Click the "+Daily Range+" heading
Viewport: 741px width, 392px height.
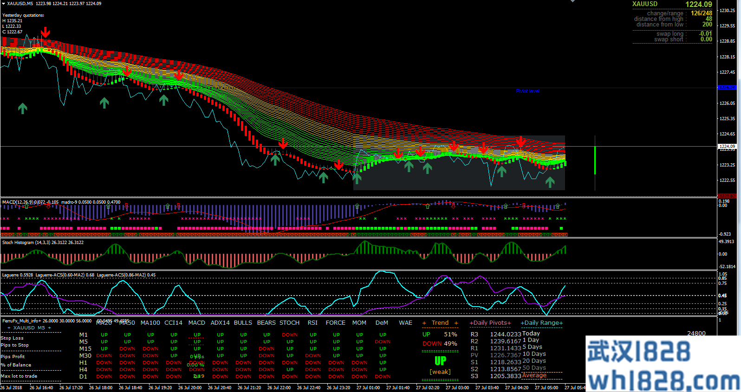(542, 323)
